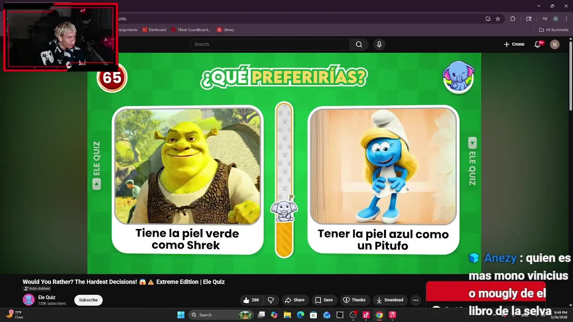Dislike the video with thumbs down
This screenshot has height=322, width=573.
pos(271,300)
